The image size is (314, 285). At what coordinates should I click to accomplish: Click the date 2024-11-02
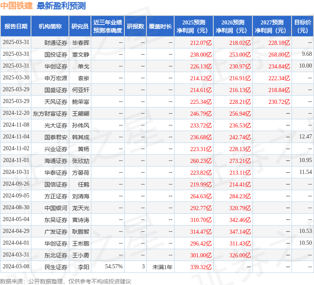[16, 148]
